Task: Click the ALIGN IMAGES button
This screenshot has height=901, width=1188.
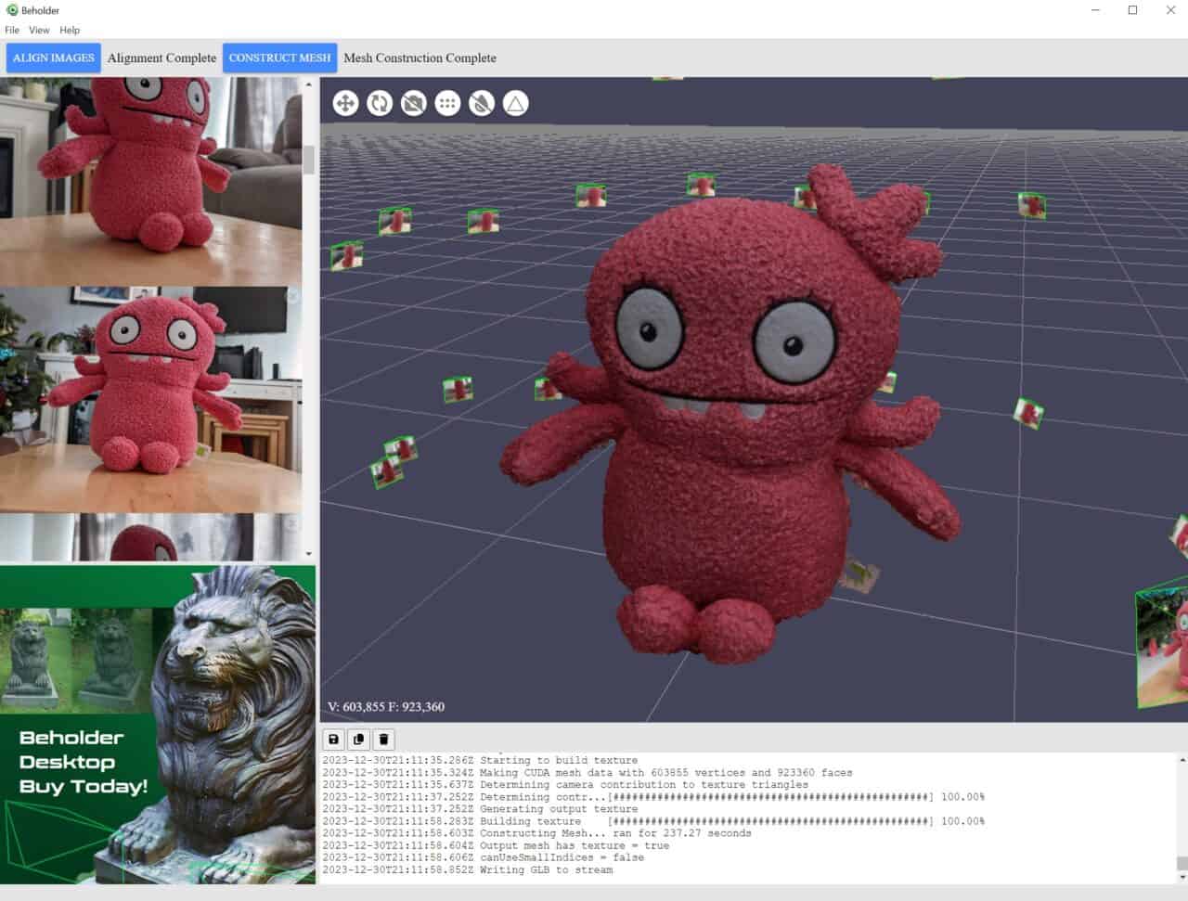Action: click(54, 58)
